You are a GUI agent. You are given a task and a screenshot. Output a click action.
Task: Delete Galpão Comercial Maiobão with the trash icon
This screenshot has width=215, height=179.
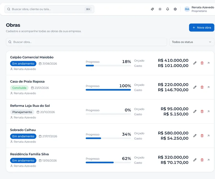pos(202,63)
